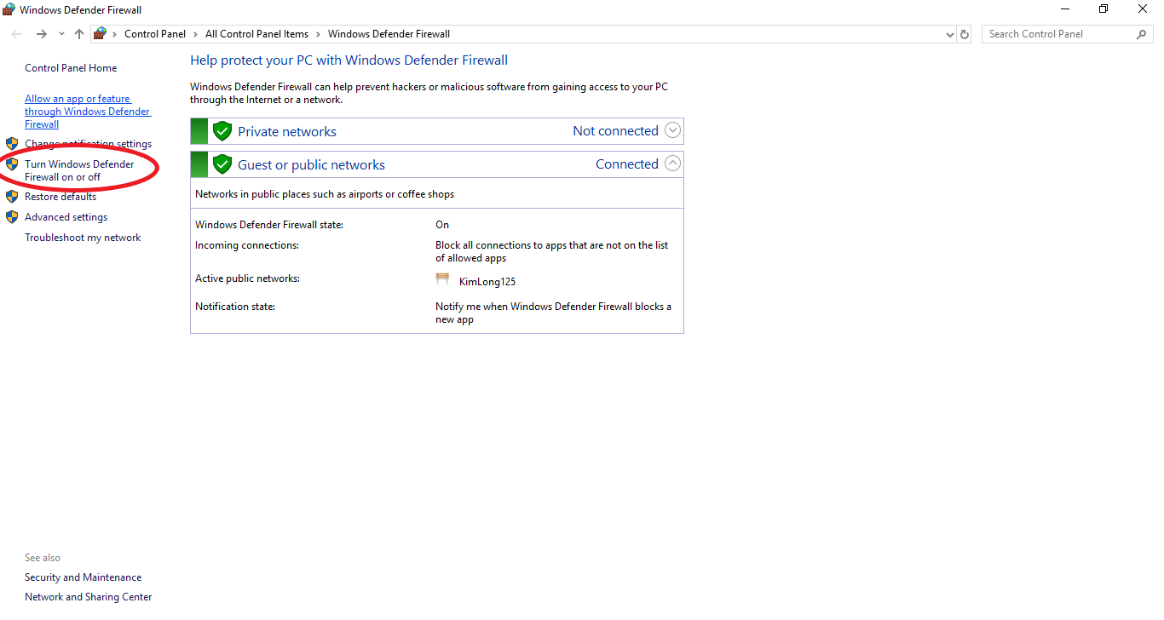
Task: Click the 'Networks in public places' description
Action: click(325, 194)
